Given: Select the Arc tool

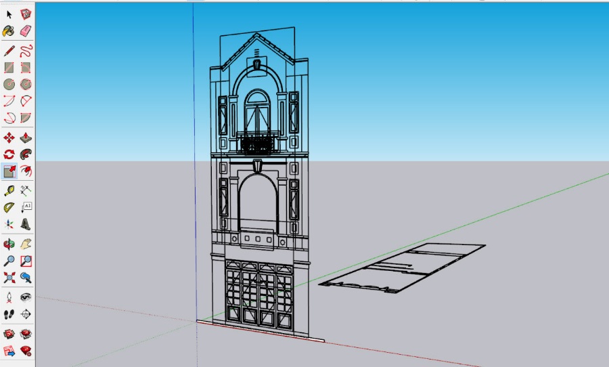Looking at the screenshot, I should pos(9,101).
